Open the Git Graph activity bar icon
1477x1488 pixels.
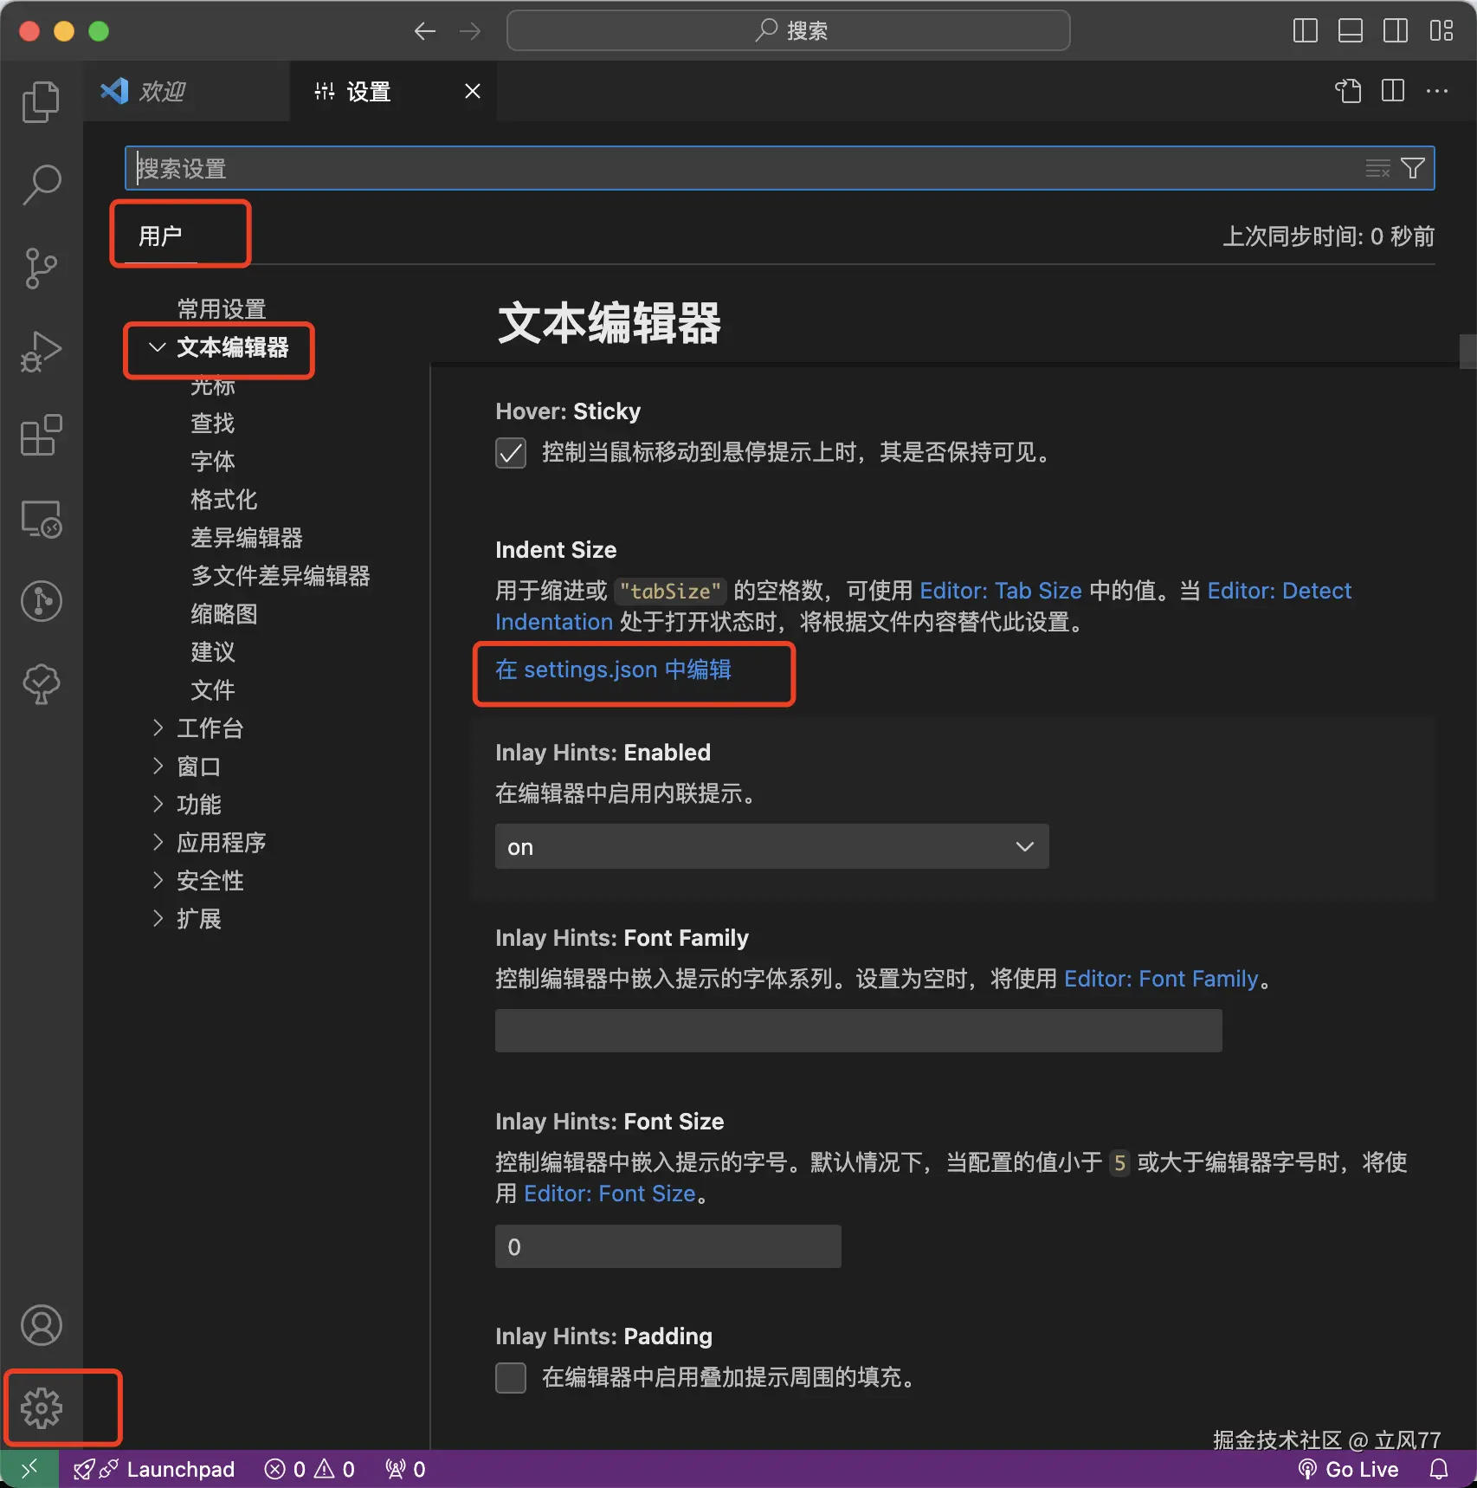point(41,601)
